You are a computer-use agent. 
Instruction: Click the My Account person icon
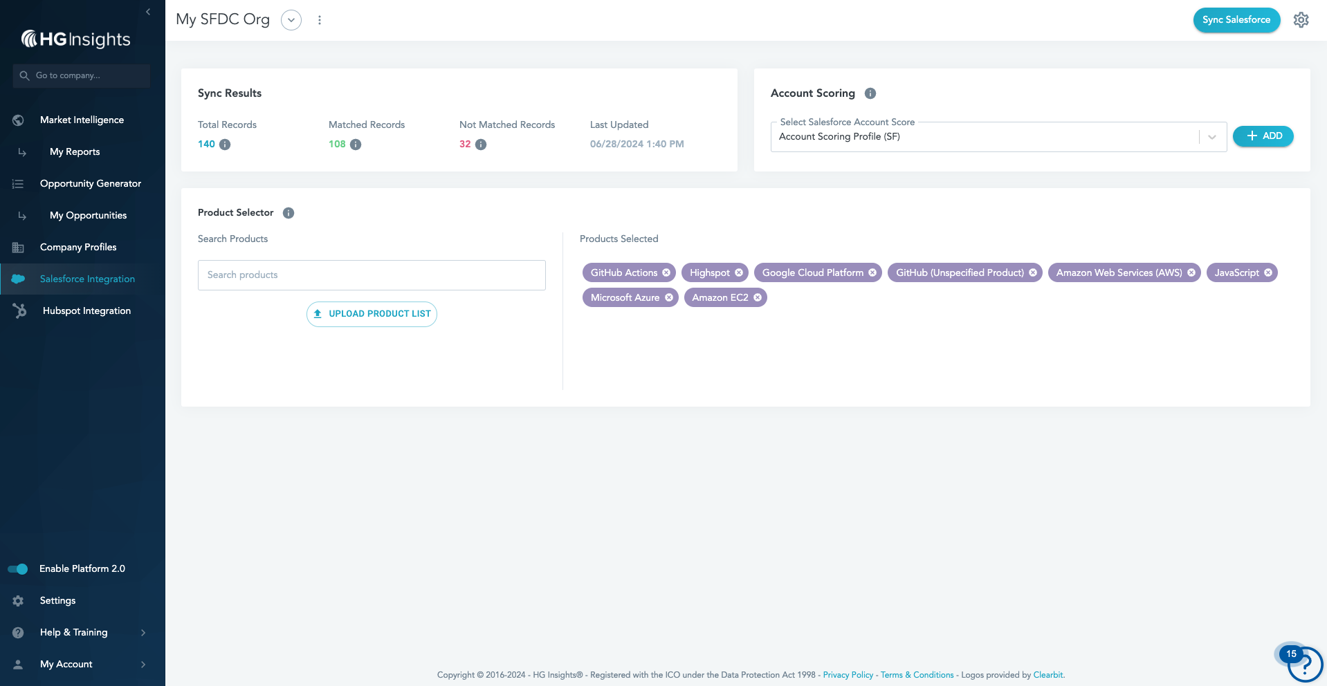point(19,665)
